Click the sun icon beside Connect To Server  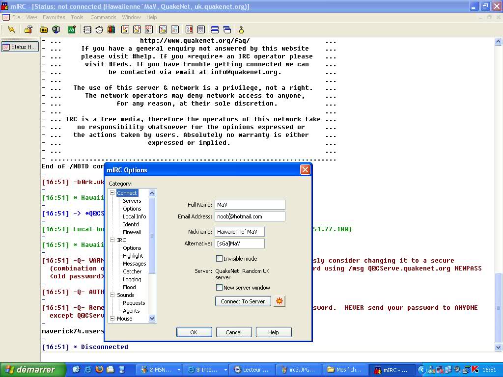pos(279,301)
